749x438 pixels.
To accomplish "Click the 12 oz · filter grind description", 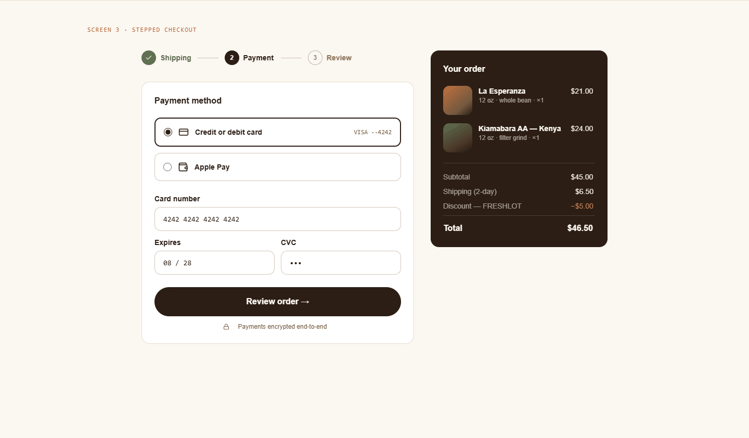I will tap(509, 138).
